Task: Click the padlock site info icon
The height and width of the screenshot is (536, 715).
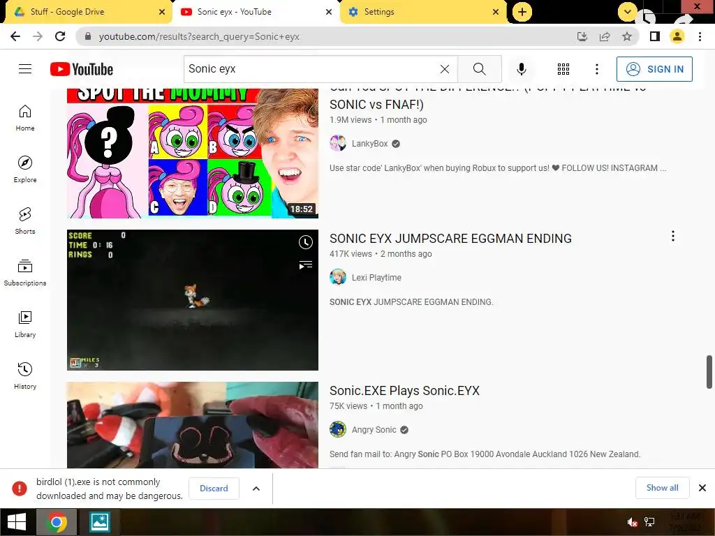Action: tap(88, 36)
